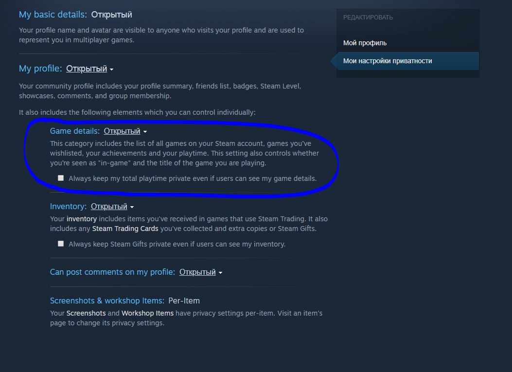Screen dimensions: 512x372
Task: Click the Game details dropdown arrow icon
Action: [x=145, y=132]
